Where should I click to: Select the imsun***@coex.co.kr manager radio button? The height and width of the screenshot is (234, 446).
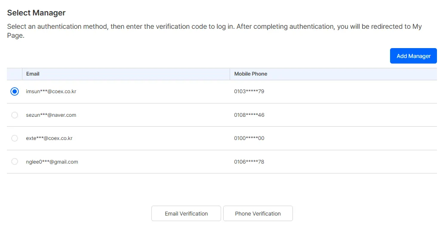(15, 91)
